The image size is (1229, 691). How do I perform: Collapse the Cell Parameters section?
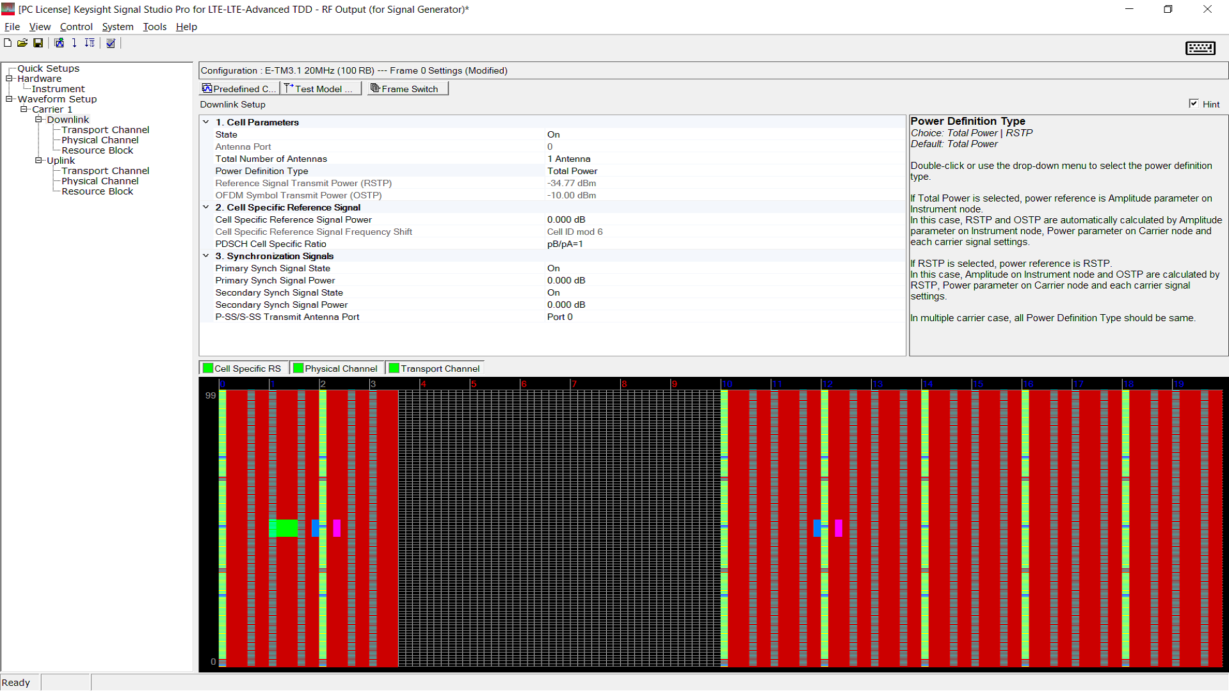[206, 122]
